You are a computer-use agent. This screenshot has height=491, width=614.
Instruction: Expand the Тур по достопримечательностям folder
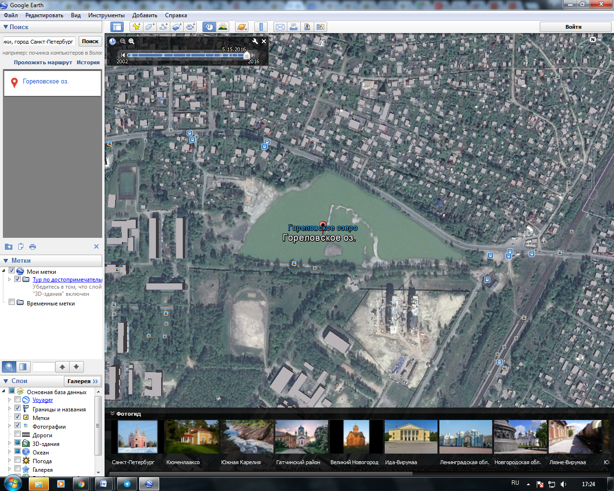point(10,279)
